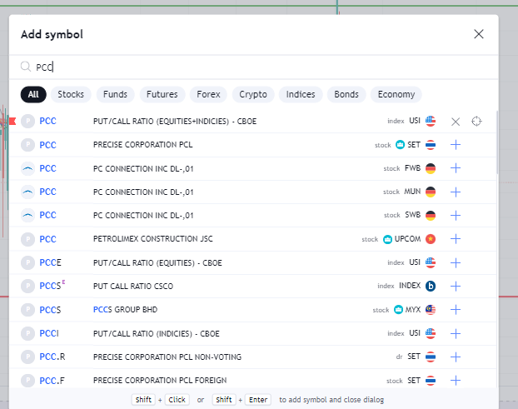Click the results list scrollbar

tap(497, 142)
